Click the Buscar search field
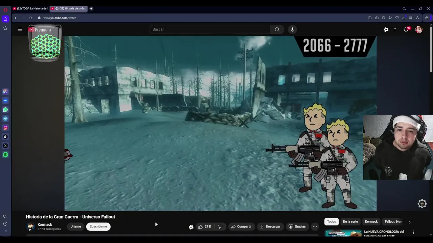 coord(209,29)
